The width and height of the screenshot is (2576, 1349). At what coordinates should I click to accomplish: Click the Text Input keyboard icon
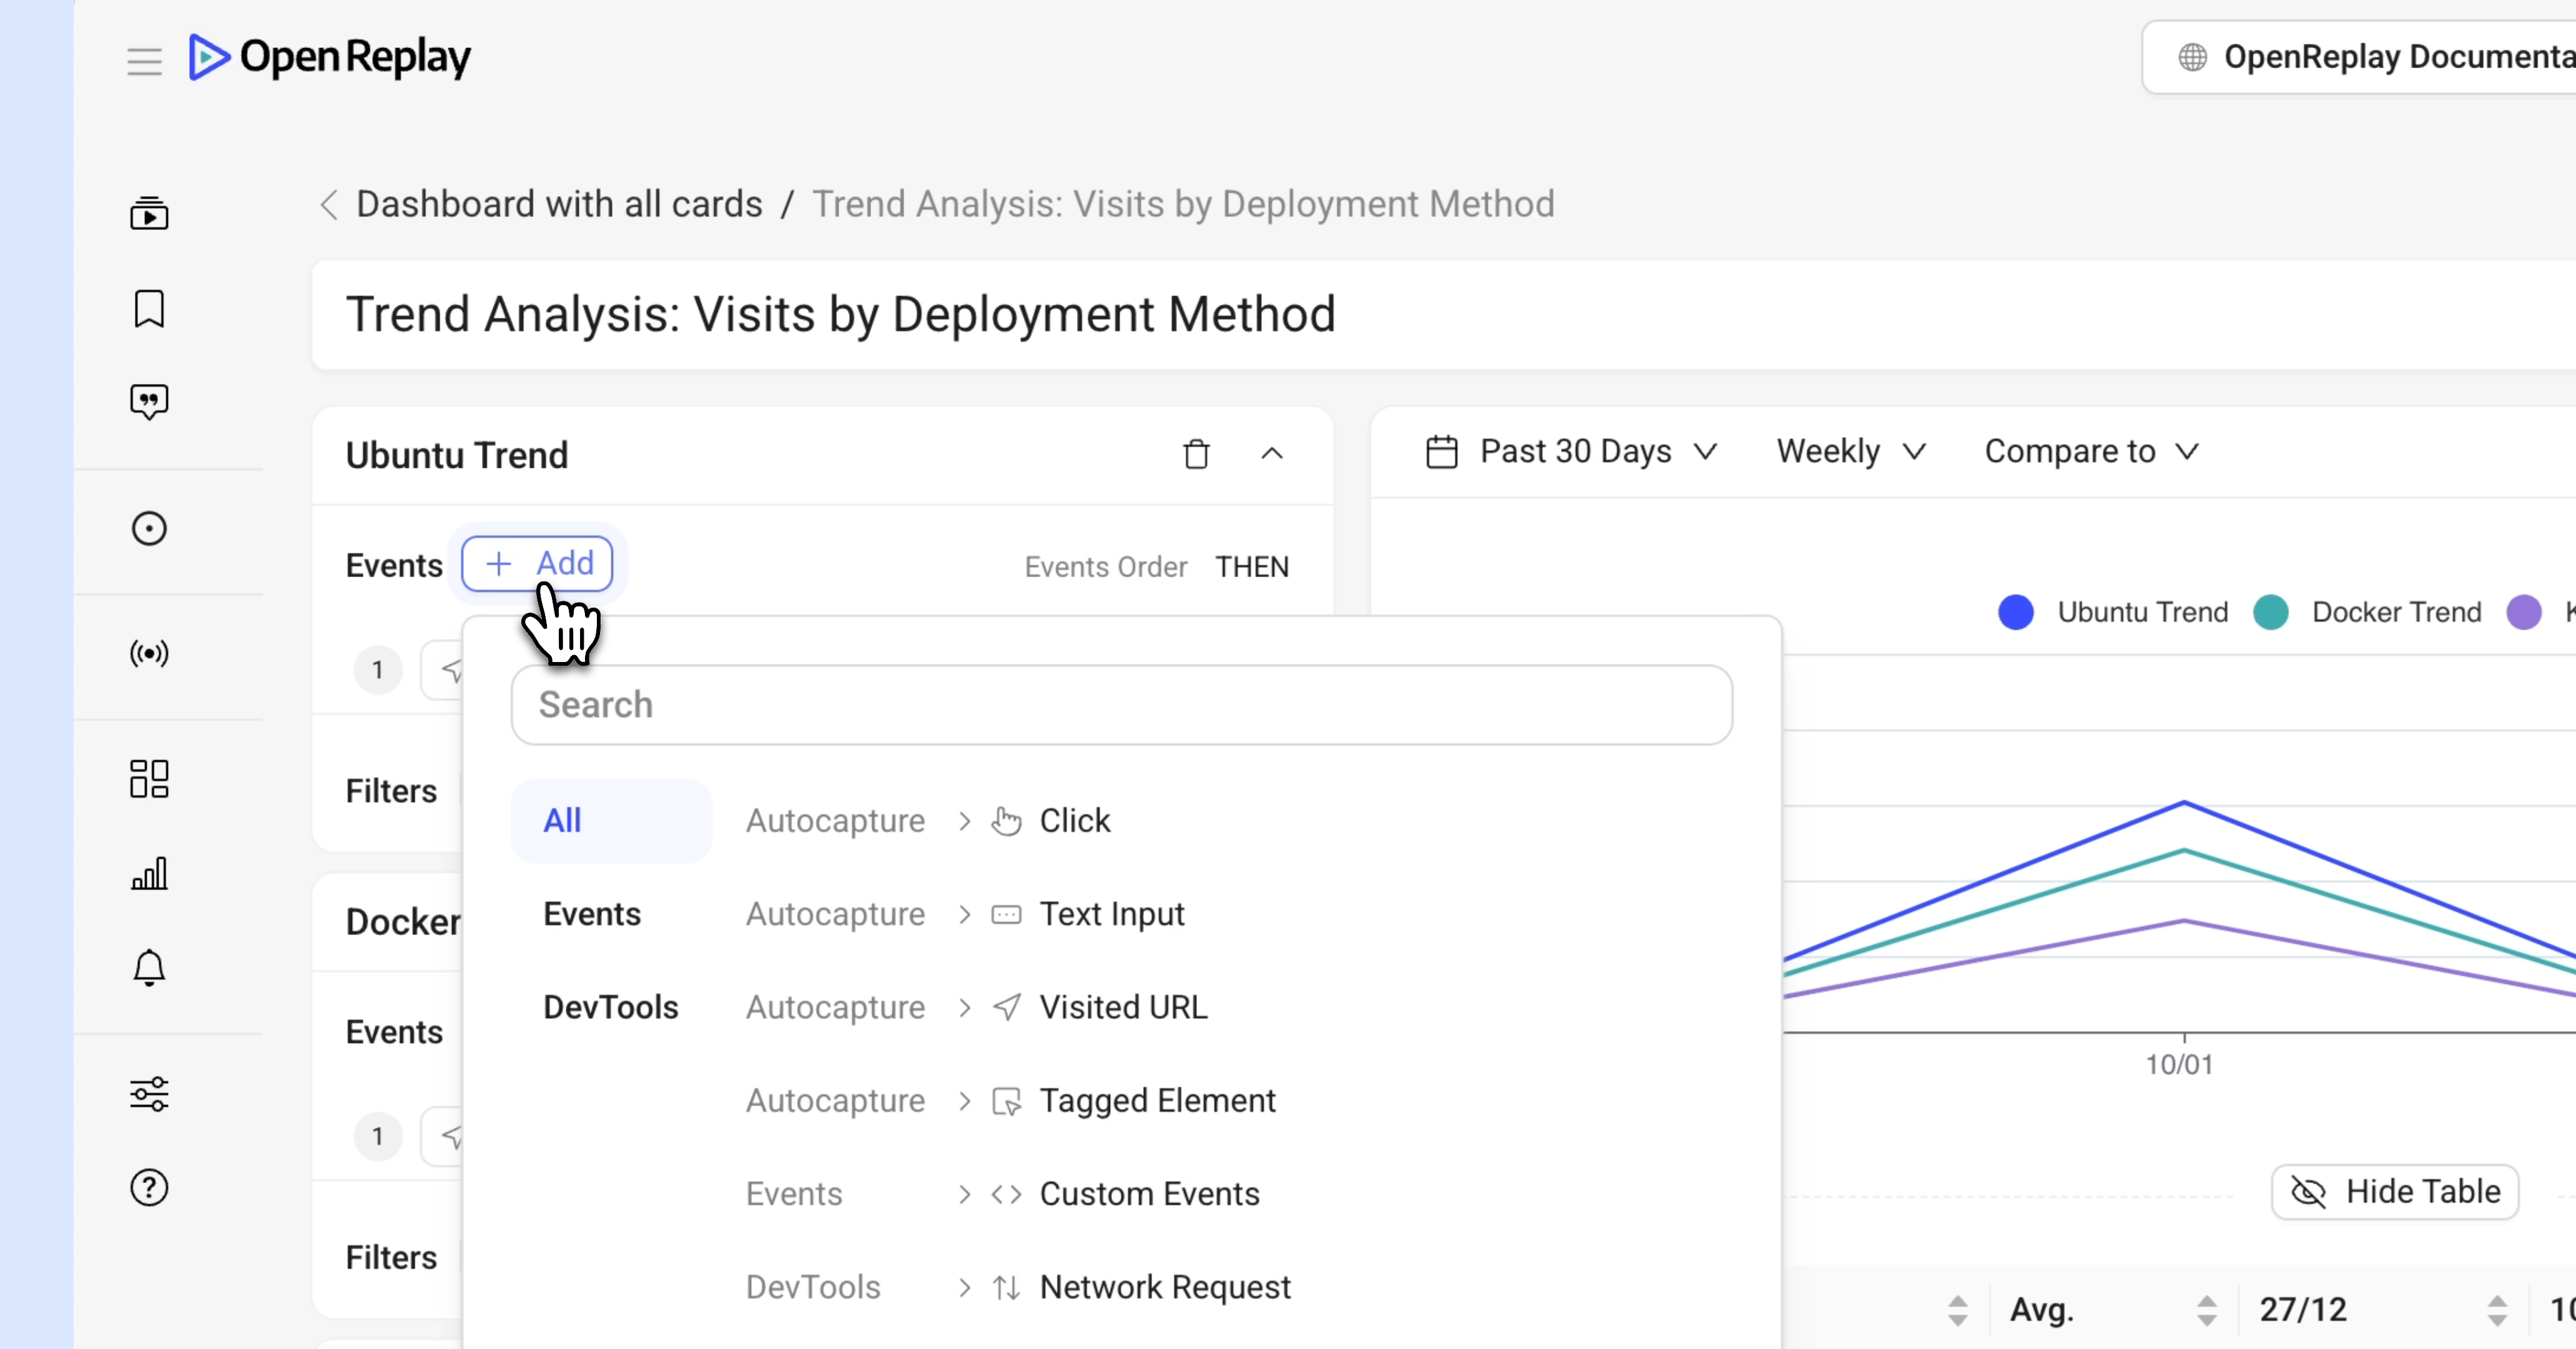1006,914
